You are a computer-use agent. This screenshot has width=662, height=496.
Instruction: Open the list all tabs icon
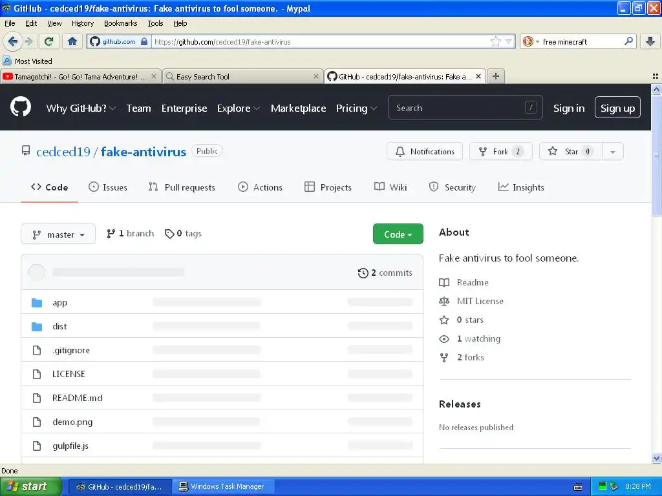click(656, 76)
